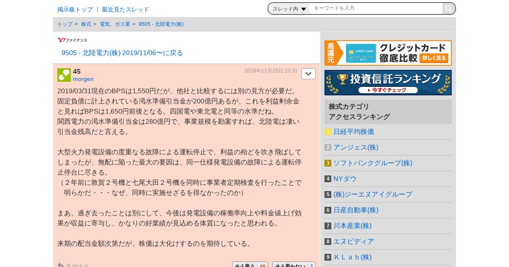Click morgen's user avatar icon
The width and height of the screenshot is (509, 267).
point(64,75)
